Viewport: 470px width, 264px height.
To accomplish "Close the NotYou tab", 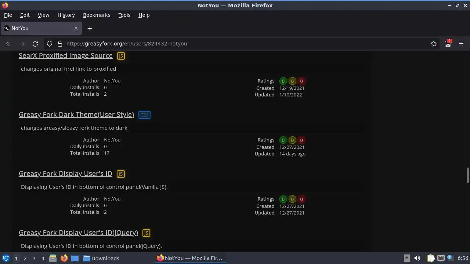I will click(x=76, y=28).
